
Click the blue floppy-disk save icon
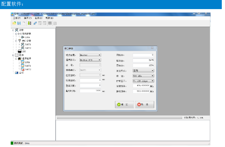click(x=19, y=23)
